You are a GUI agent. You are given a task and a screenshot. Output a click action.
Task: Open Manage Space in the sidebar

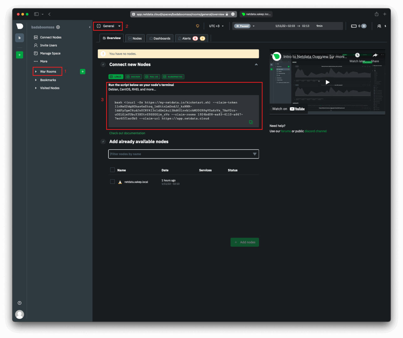tap(47, 54)
